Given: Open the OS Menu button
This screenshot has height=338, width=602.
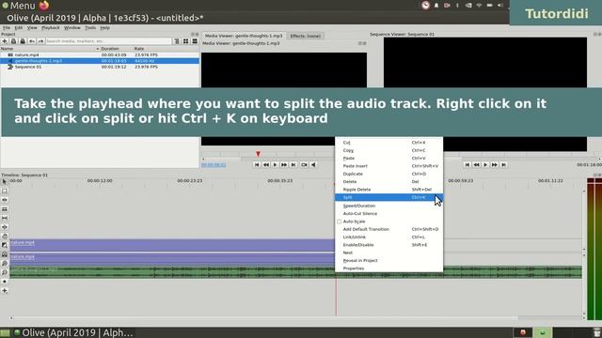Looking at the screenshot, I should (19, 6).
